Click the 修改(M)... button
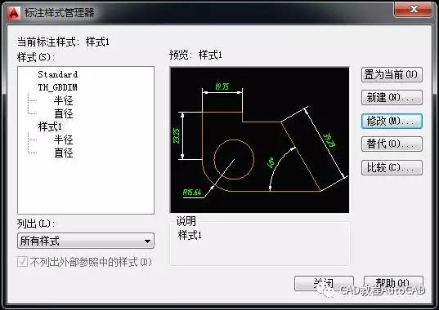 click(392, 121)
